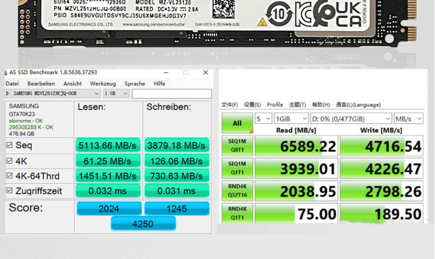Click the SEQ1M Q8T1 read result 6589.22
The image size is (435, 259).
(x=296, y=146)
